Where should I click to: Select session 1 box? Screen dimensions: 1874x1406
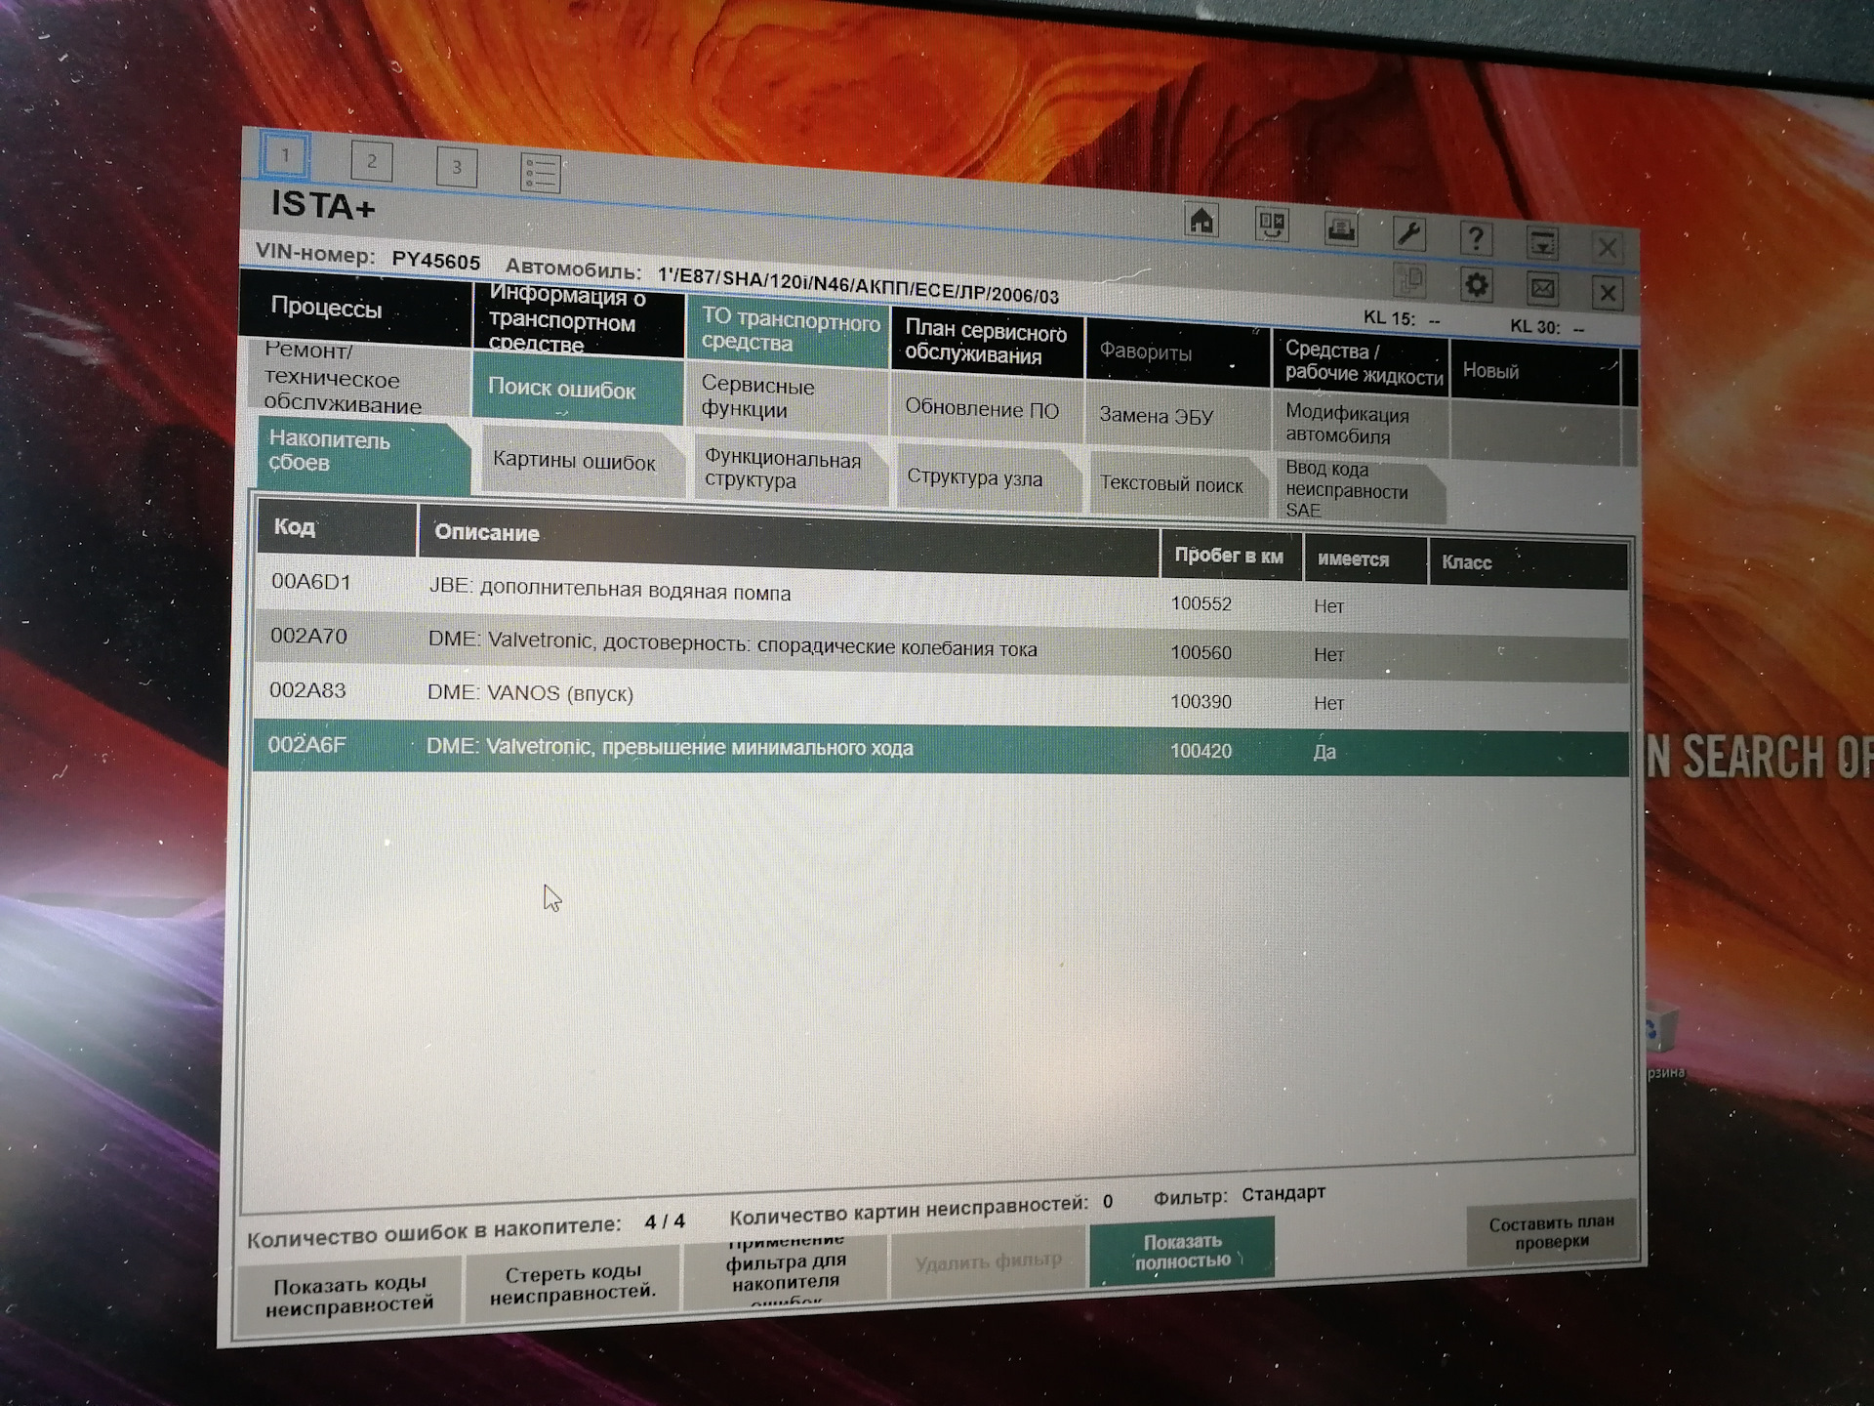point(285,155)
